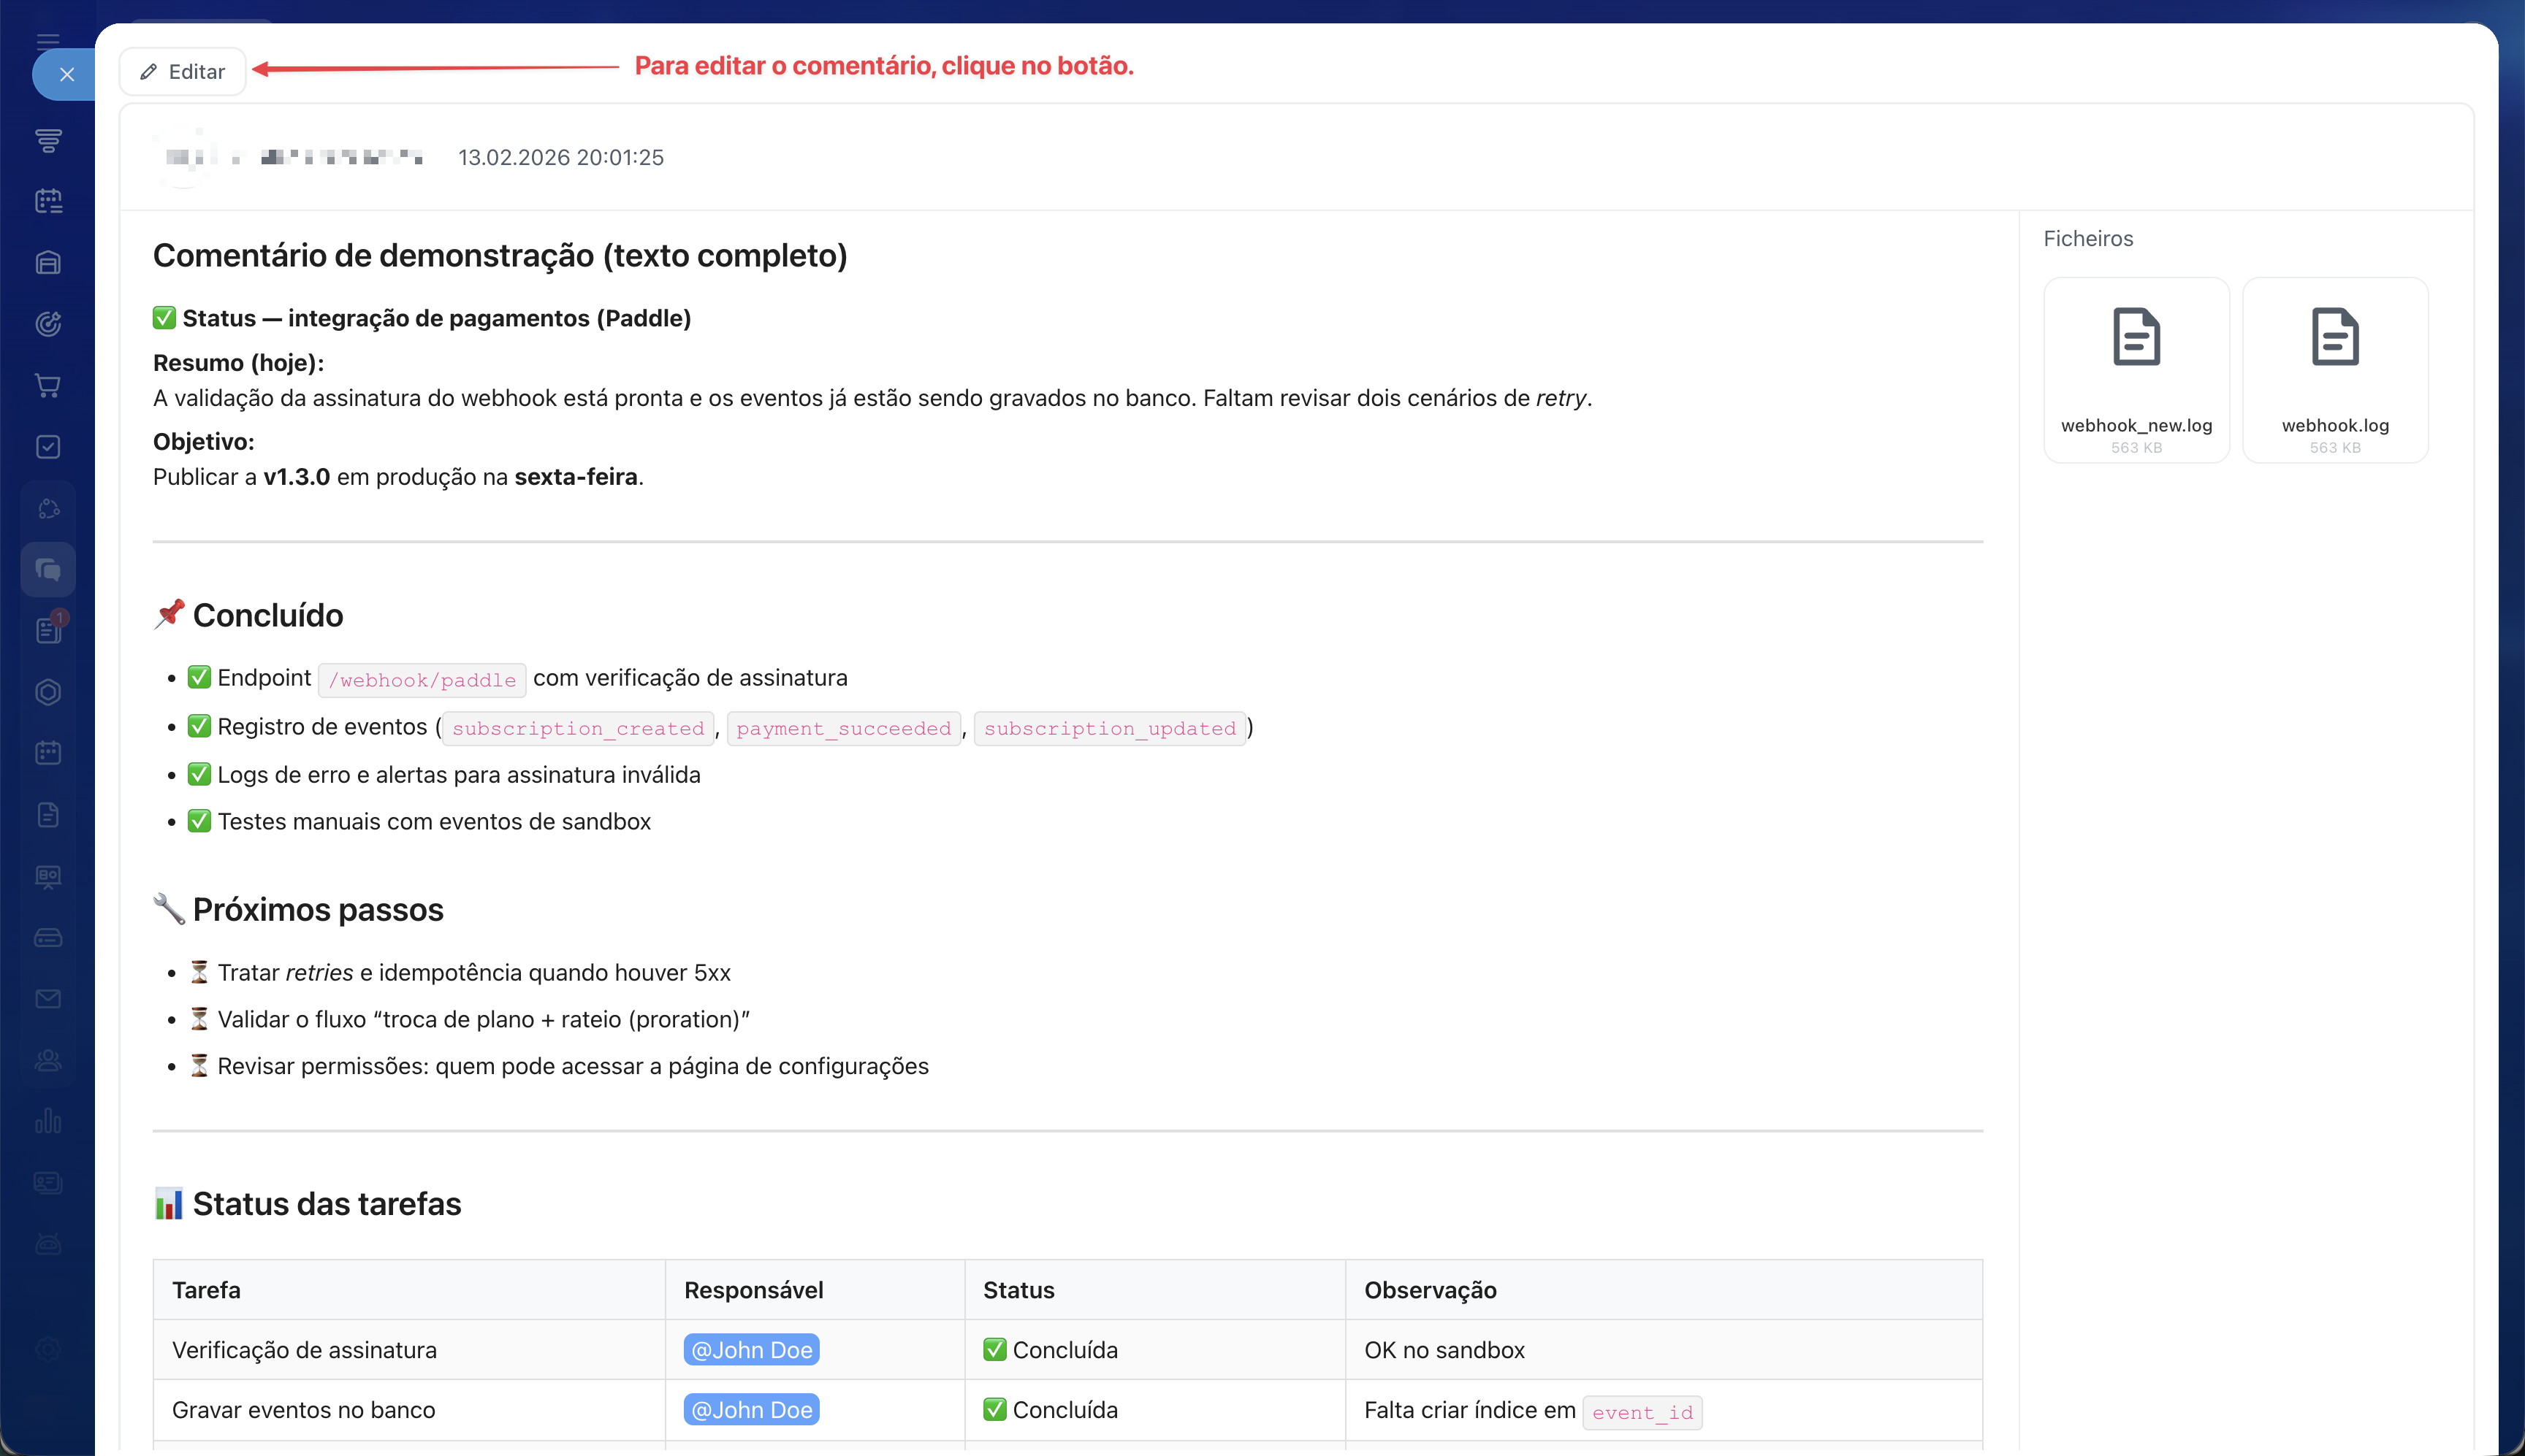Open the bar chart analytics sidebar icon
This screenshot has width=2525, height=1456.
pos(48,1121)
